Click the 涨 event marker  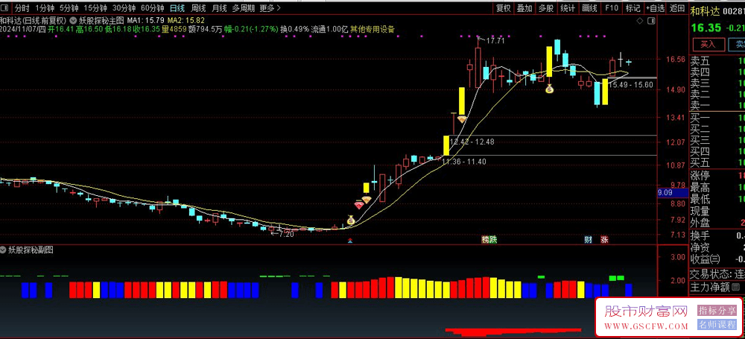[x=604, y=240]
